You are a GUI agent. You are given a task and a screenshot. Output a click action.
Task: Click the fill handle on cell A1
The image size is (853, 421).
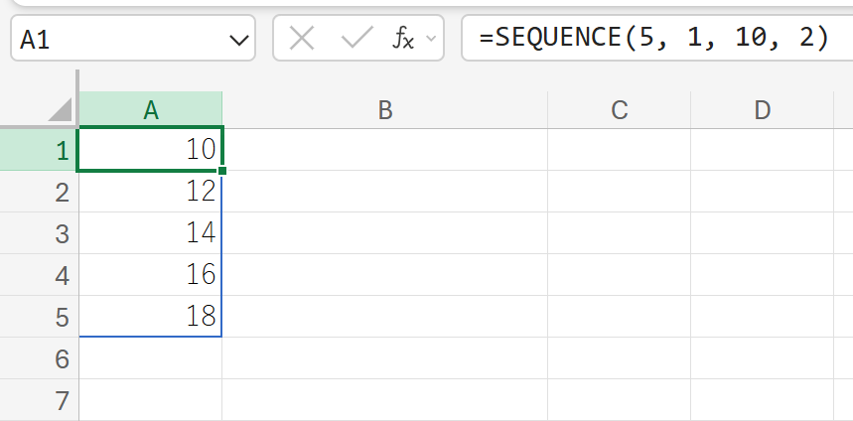222,171
